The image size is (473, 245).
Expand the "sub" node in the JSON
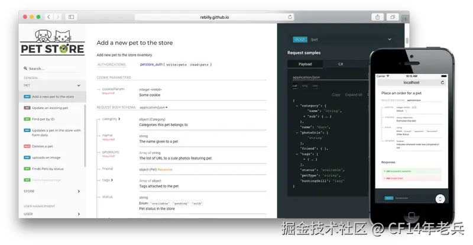304,117
